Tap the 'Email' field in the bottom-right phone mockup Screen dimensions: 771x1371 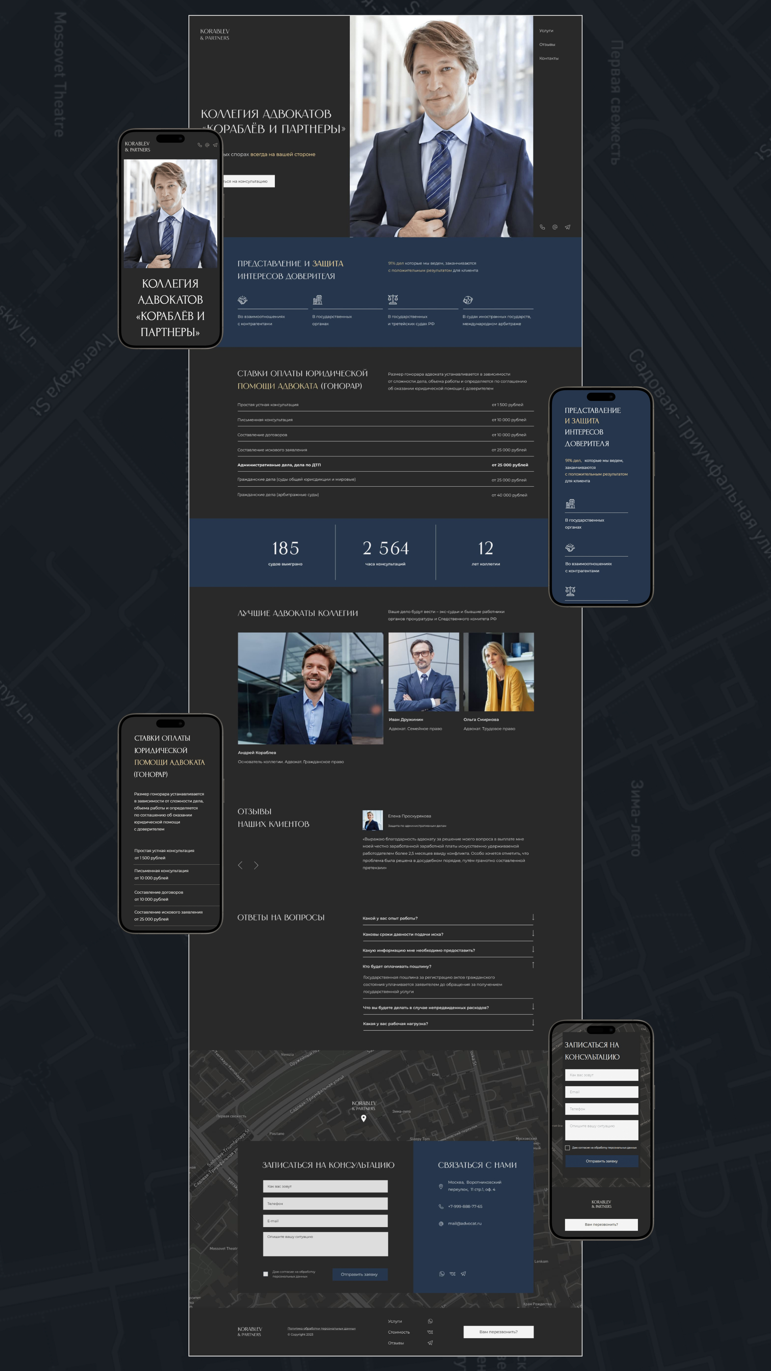pyautogui.click(x=601, y=1091)
